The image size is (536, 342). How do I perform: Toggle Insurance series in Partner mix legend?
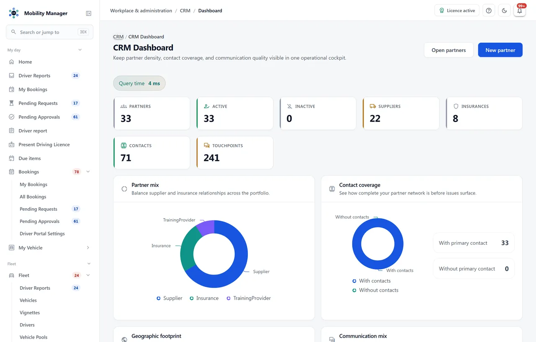[x=204, y=298]
